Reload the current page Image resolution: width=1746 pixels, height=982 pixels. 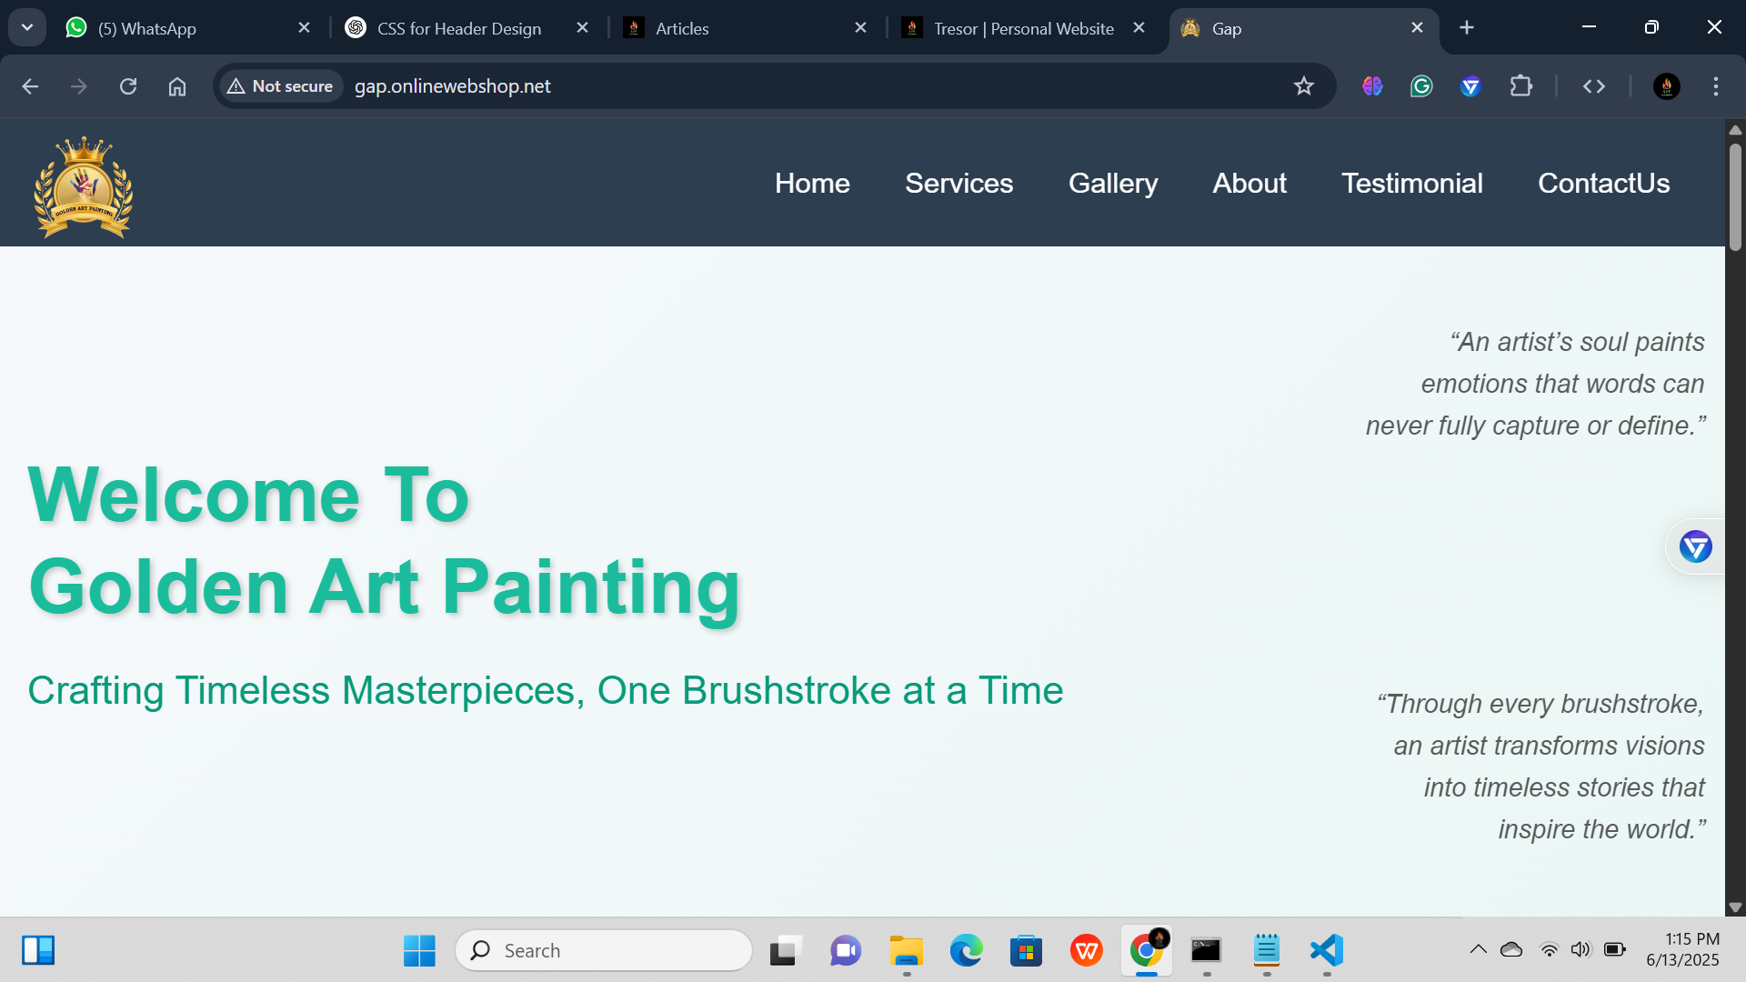coord(128,86)
